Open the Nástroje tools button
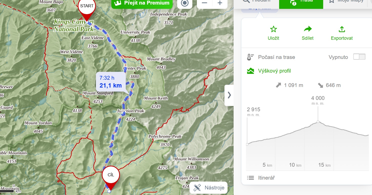This screenshot has height=195, width=372. [x=209, y=188]
